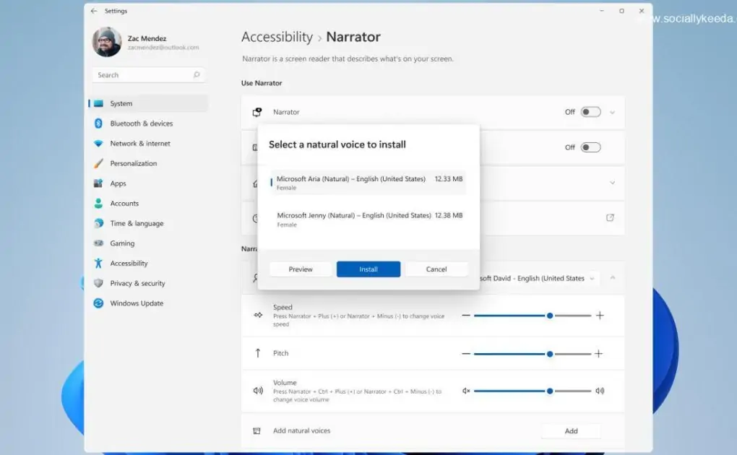Click the Network & internet wifi icon
Screen dimensions: 737x455
[x=98, y=144]
